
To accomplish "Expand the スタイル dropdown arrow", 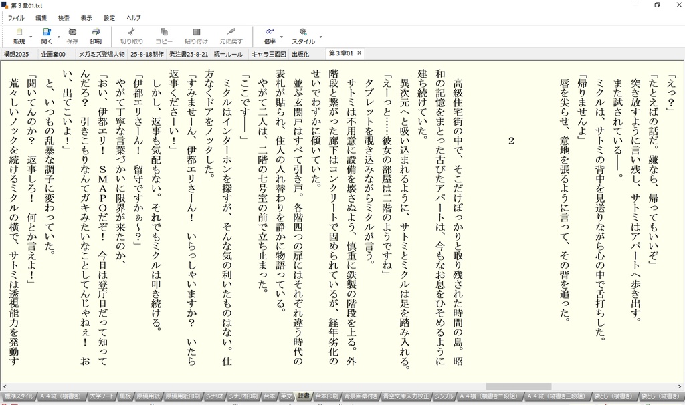I will [320, 37].
